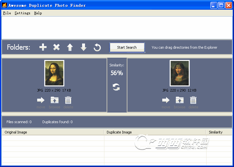Move folder up with the up arrow icon

click(x=70, y=47)
